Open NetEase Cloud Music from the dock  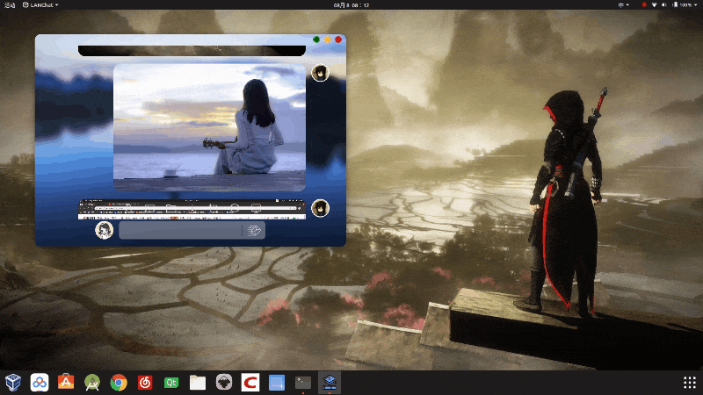click(145, 383)
